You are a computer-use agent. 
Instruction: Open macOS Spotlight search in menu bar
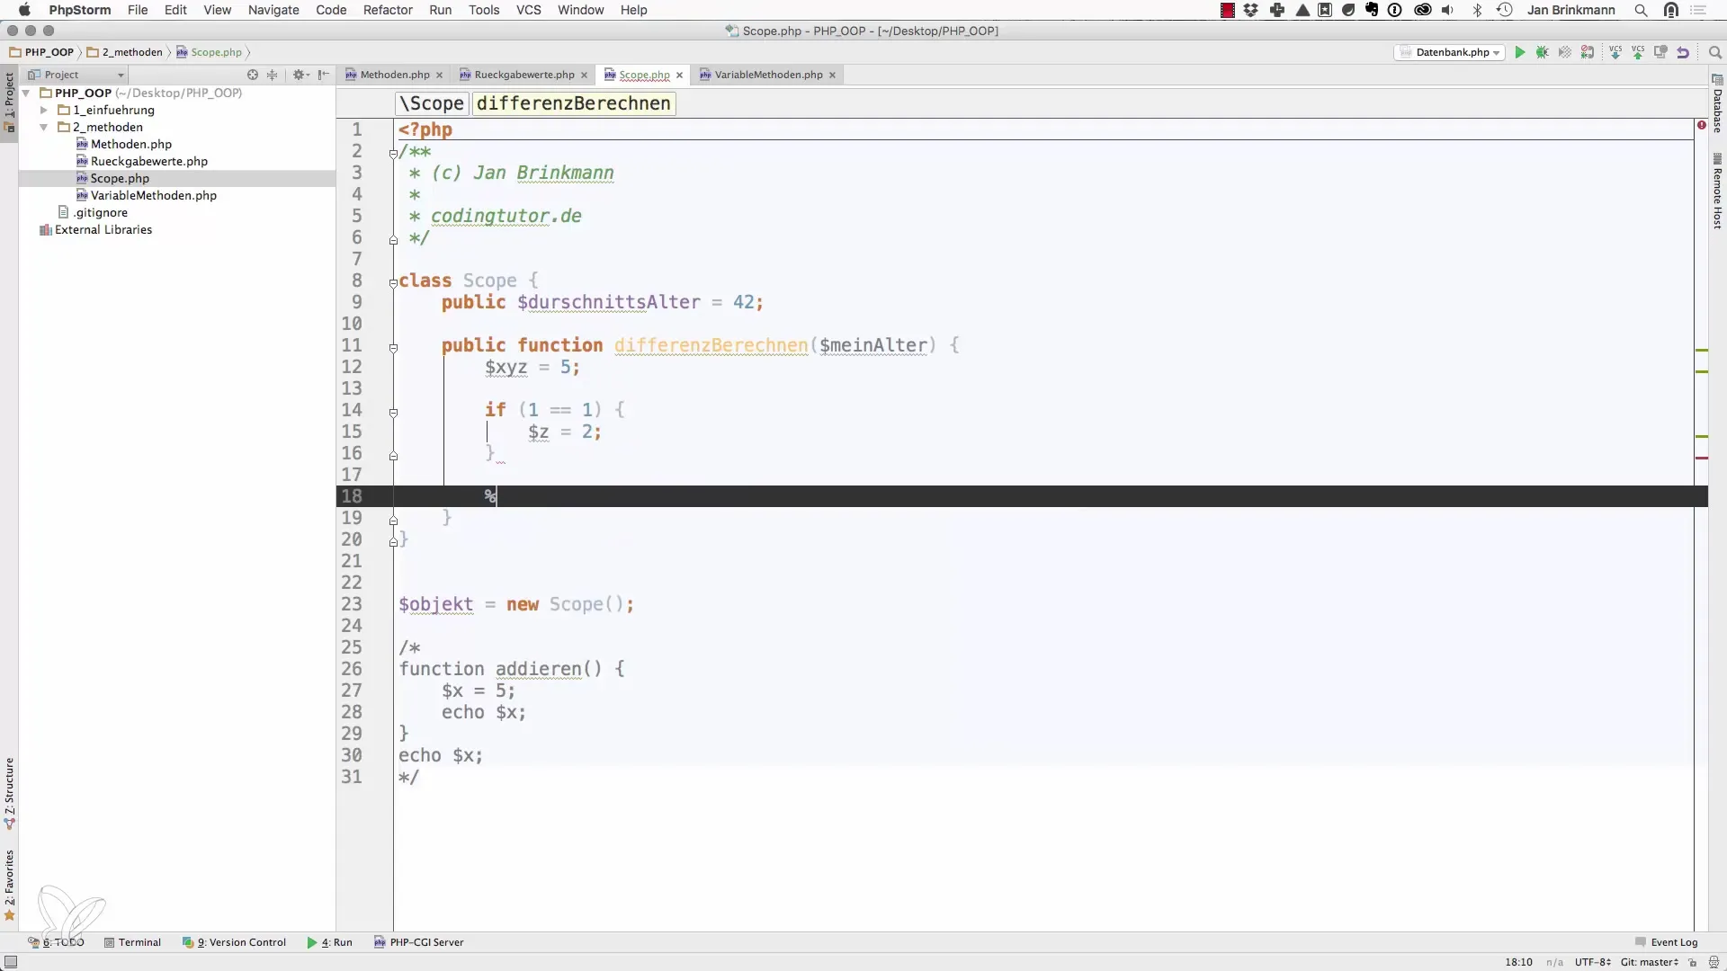[x=1641, y=10]
